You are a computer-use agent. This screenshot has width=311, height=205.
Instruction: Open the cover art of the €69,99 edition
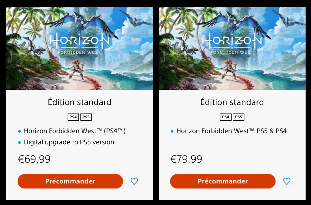[x=79, y=48]
